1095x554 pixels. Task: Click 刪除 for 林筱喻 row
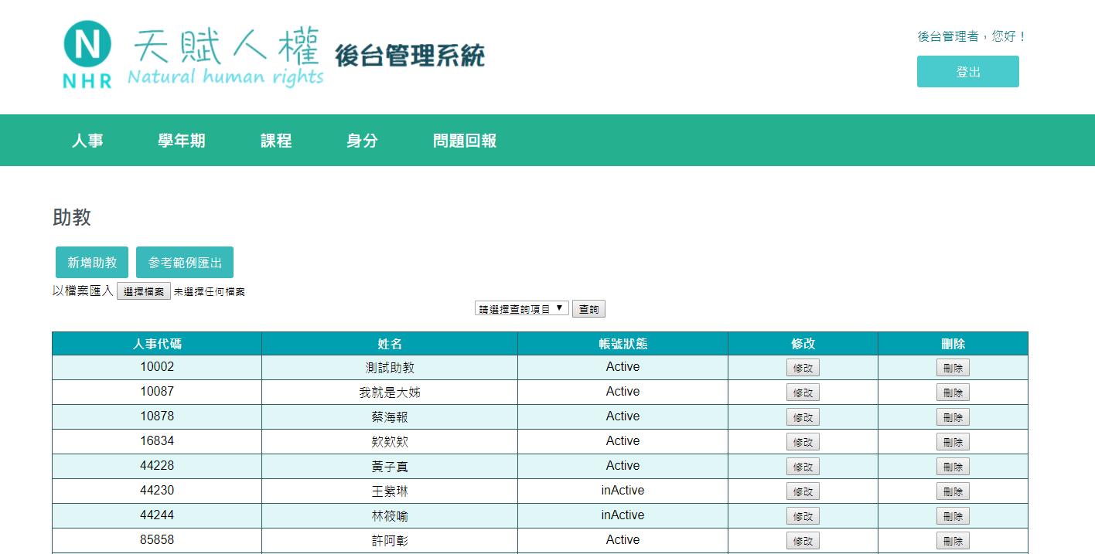pyautogui.click(x=953, y=516)
